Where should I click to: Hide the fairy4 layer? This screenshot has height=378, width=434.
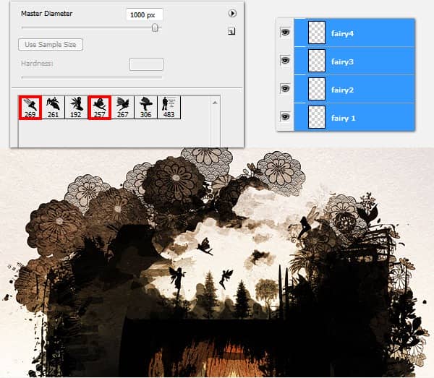pyautogui.click(x=285, y=32)
